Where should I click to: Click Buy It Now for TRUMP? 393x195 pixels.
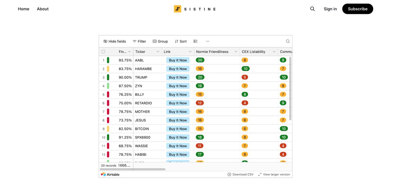point(178,77)
